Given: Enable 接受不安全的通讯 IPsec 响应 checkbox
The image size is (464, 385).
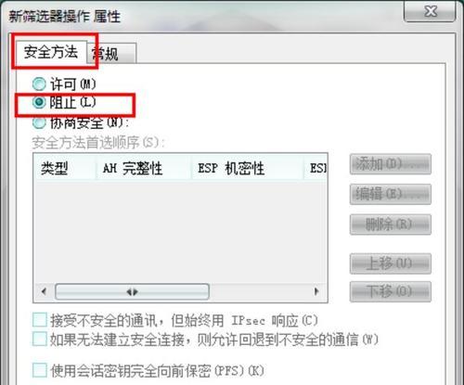Looking at the screenshot, I should tap(40, 320).
